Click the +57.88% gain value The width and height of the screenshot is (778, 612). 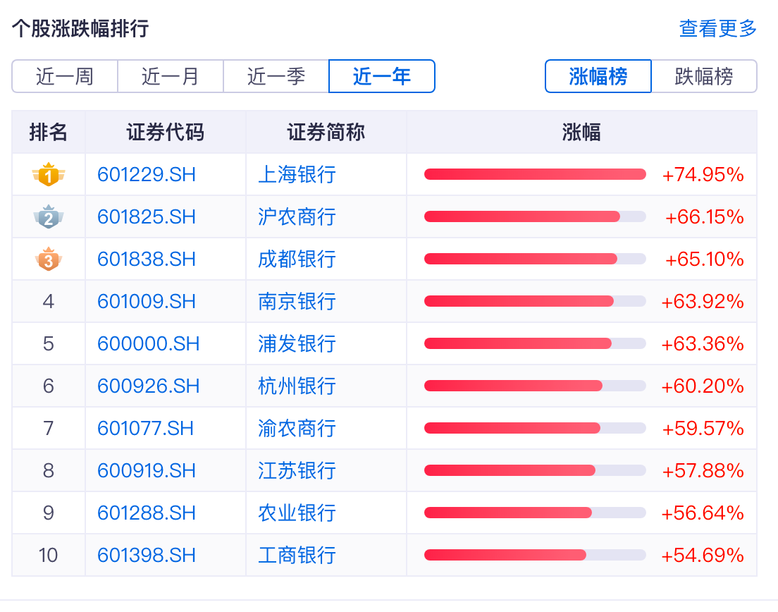click(703, 470)
